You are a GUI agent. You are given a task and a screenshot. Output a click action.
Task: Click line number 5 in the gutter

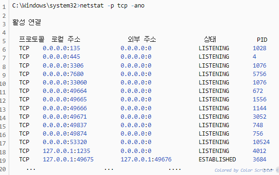tap(4, 41)
